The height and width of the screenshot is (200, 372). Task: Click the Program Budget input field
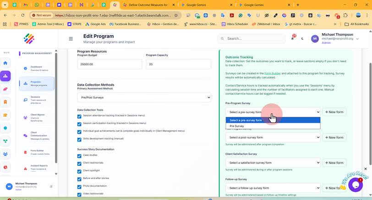[109, 64]
